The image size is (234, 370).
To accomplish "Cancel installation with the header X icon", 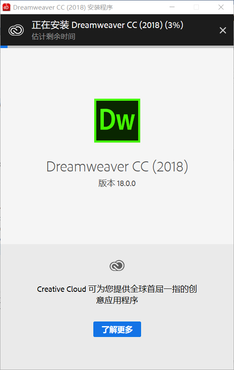I will (x=223, y=30).
